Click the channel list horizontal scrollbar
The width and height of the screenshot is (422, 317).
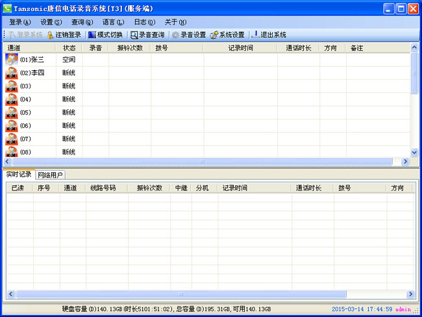[201, 161]
